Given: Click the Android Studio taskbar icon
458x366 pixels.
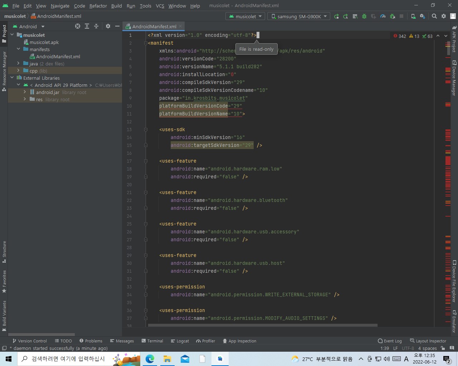Looking at the screenshot, I should (x=220, y=359).
